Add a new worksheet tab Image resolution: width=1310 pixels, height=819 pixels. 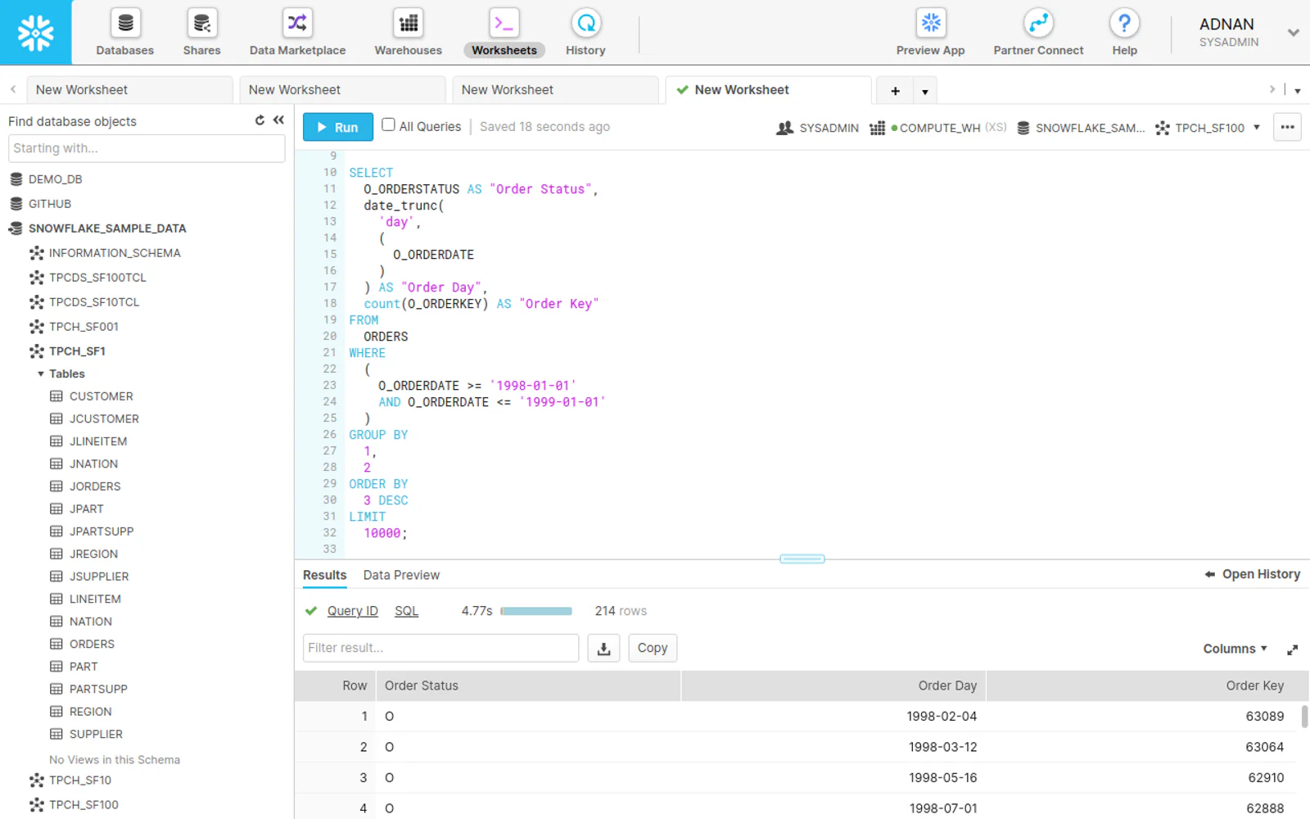point(895,91)
